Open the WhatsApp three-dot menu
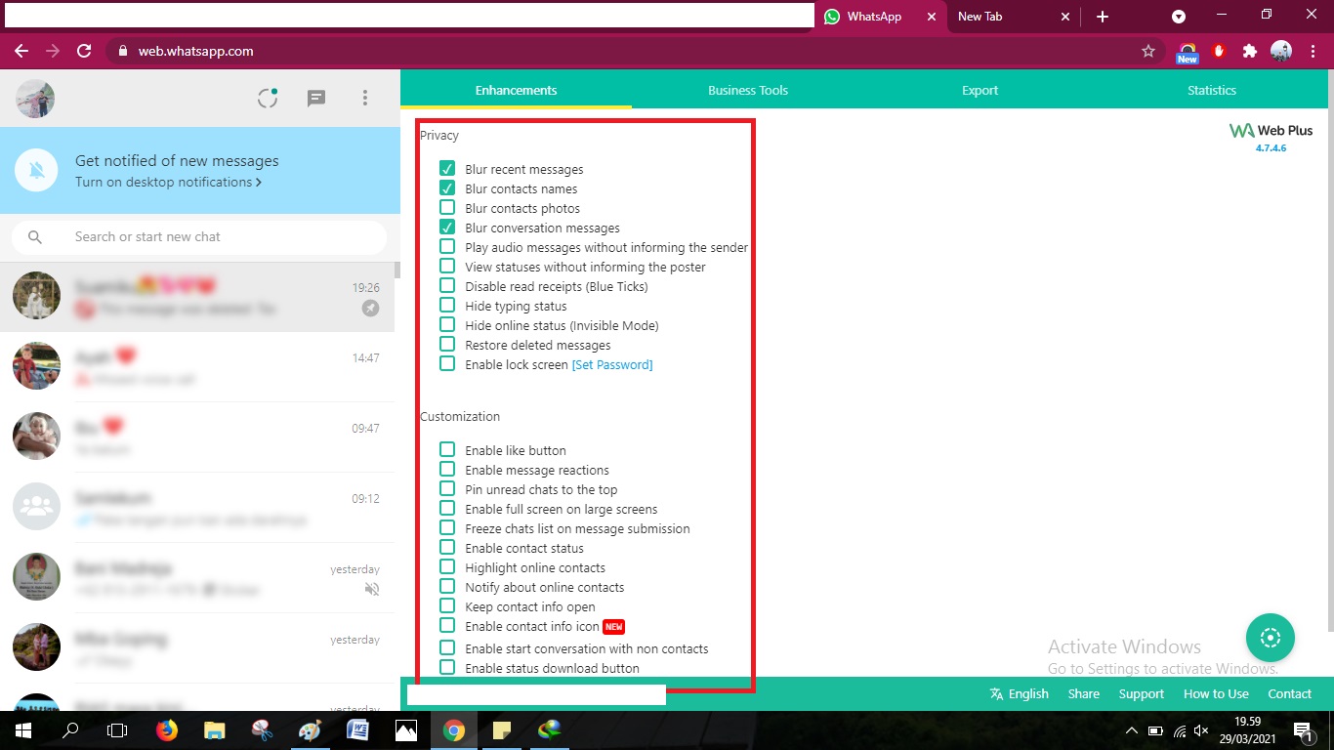1334x750 pixels. [364, 98]
